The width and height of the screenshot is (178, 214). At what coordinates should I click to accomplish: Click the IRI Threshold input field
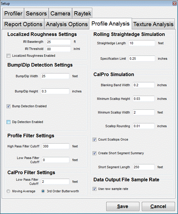coord(58,49)
